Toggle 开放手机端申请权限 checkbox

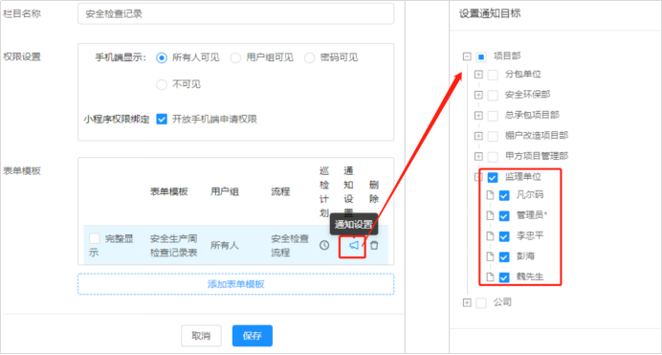coord(162,119)
